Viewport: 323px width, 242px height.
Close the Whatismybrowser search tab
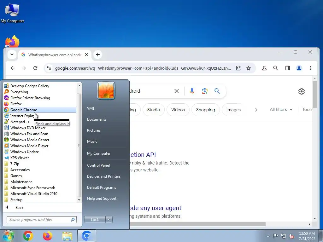pos(86,55)
